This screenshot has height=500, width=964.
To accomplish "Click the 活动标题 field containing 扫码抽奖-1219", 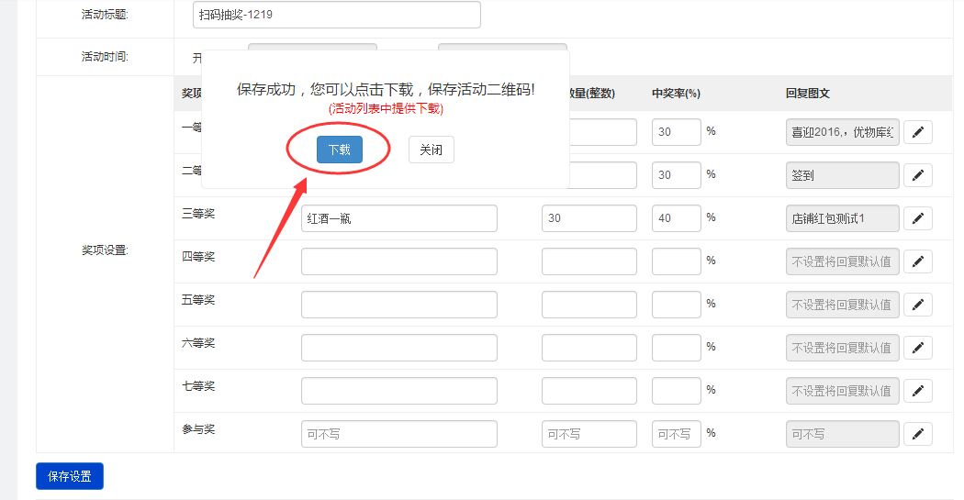I will (337, 15).
